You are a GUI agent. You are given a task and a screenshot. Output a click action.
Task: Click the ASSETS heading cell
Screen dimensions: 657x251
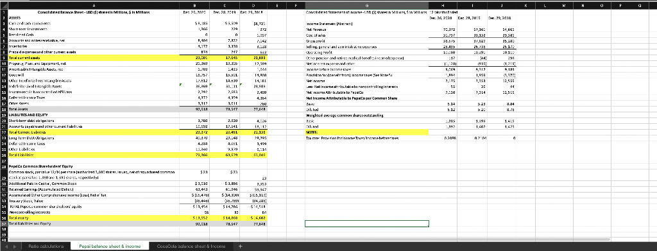[94, 19]
